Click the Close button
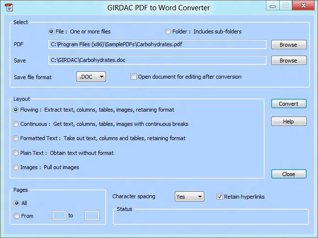318x238 pixels. [x=289, y=174]
